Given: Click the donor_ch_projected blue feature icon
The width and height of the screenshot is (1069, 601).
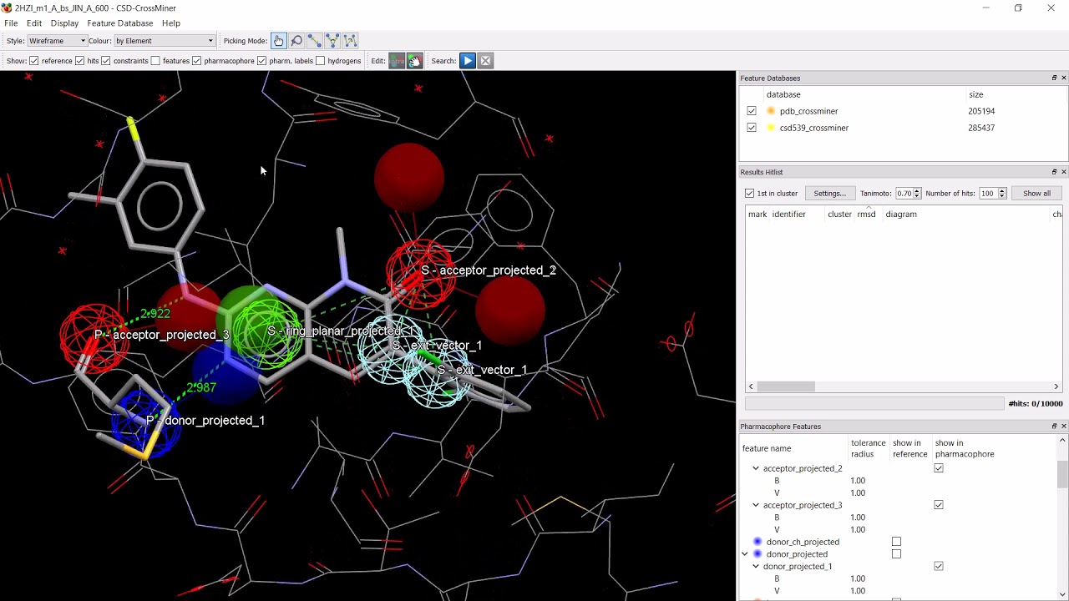Looking at the screenshot, I should click(758, 542).
